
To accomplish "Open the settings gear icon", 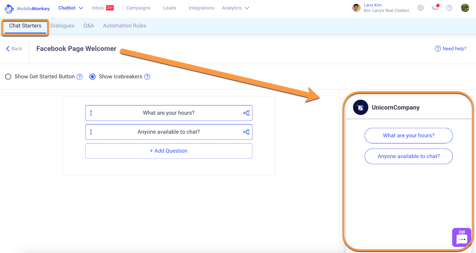I will (x=420, y=8).
